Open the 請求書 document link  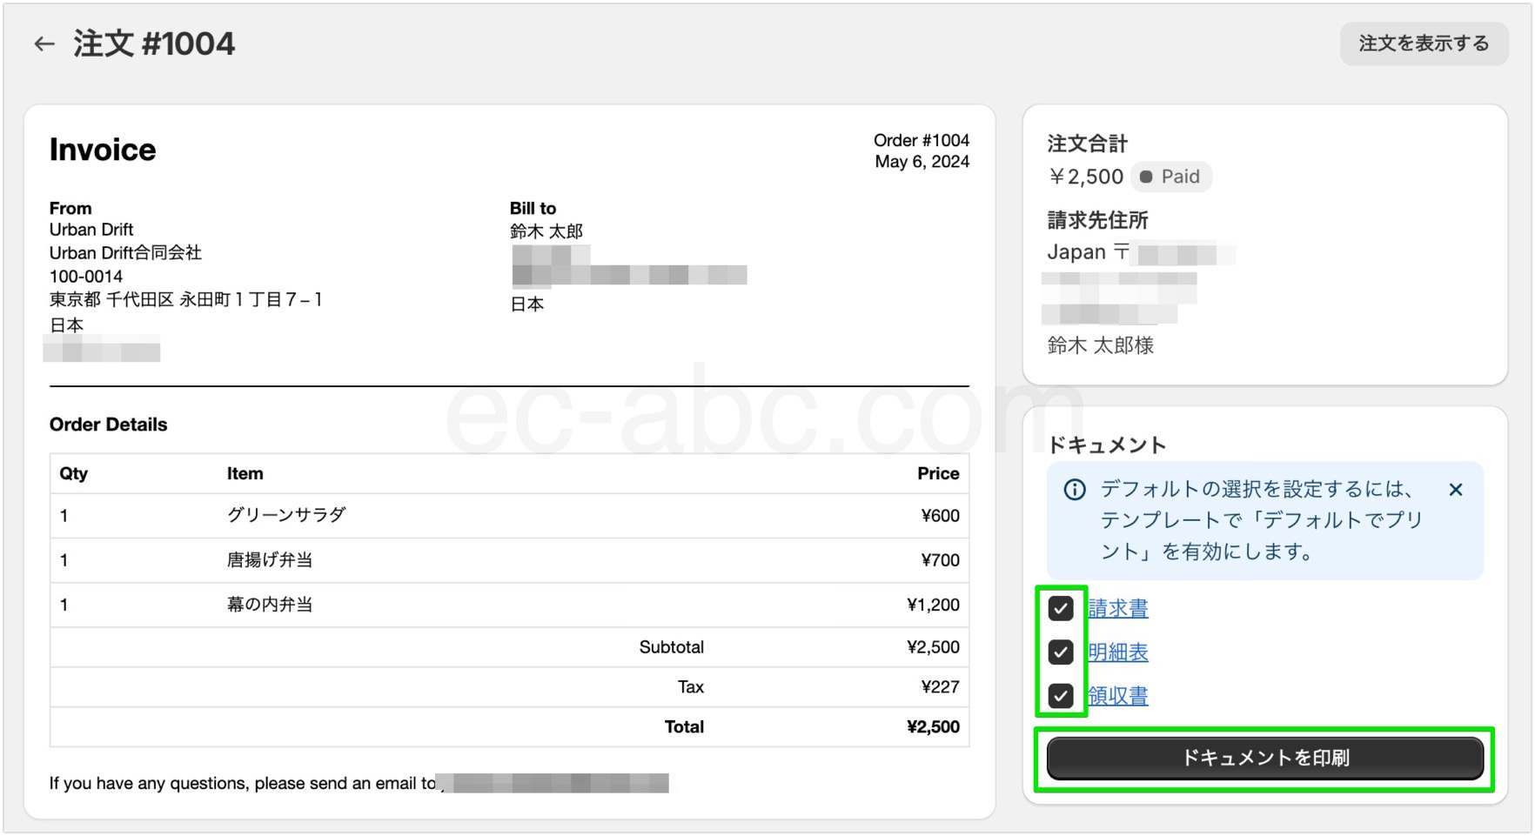click(x=1118, y=609)
